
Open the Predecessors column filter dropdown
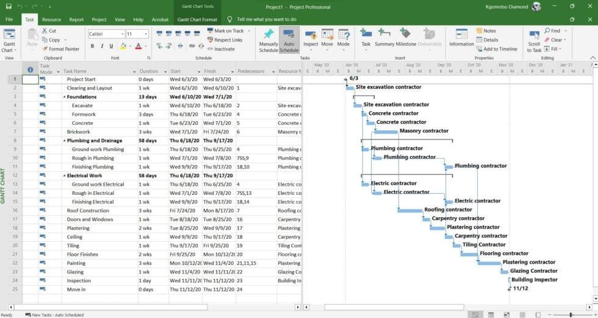click(x=273, y=72)
